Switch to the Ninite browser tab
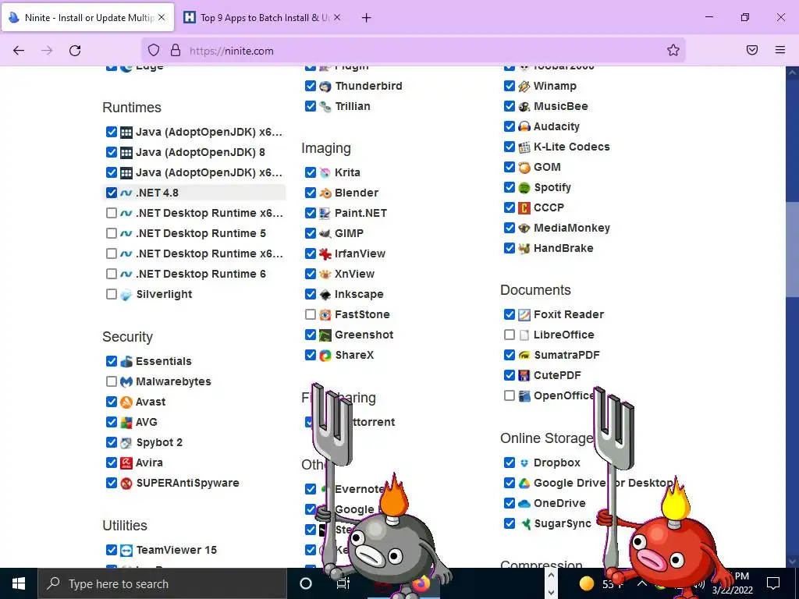The width and height of the screenshot is (799, 599). (x=87, y=17)
